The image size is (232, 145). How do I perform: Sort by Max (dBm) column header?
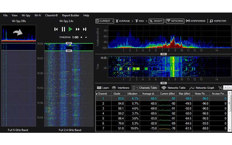coord(184,94)
